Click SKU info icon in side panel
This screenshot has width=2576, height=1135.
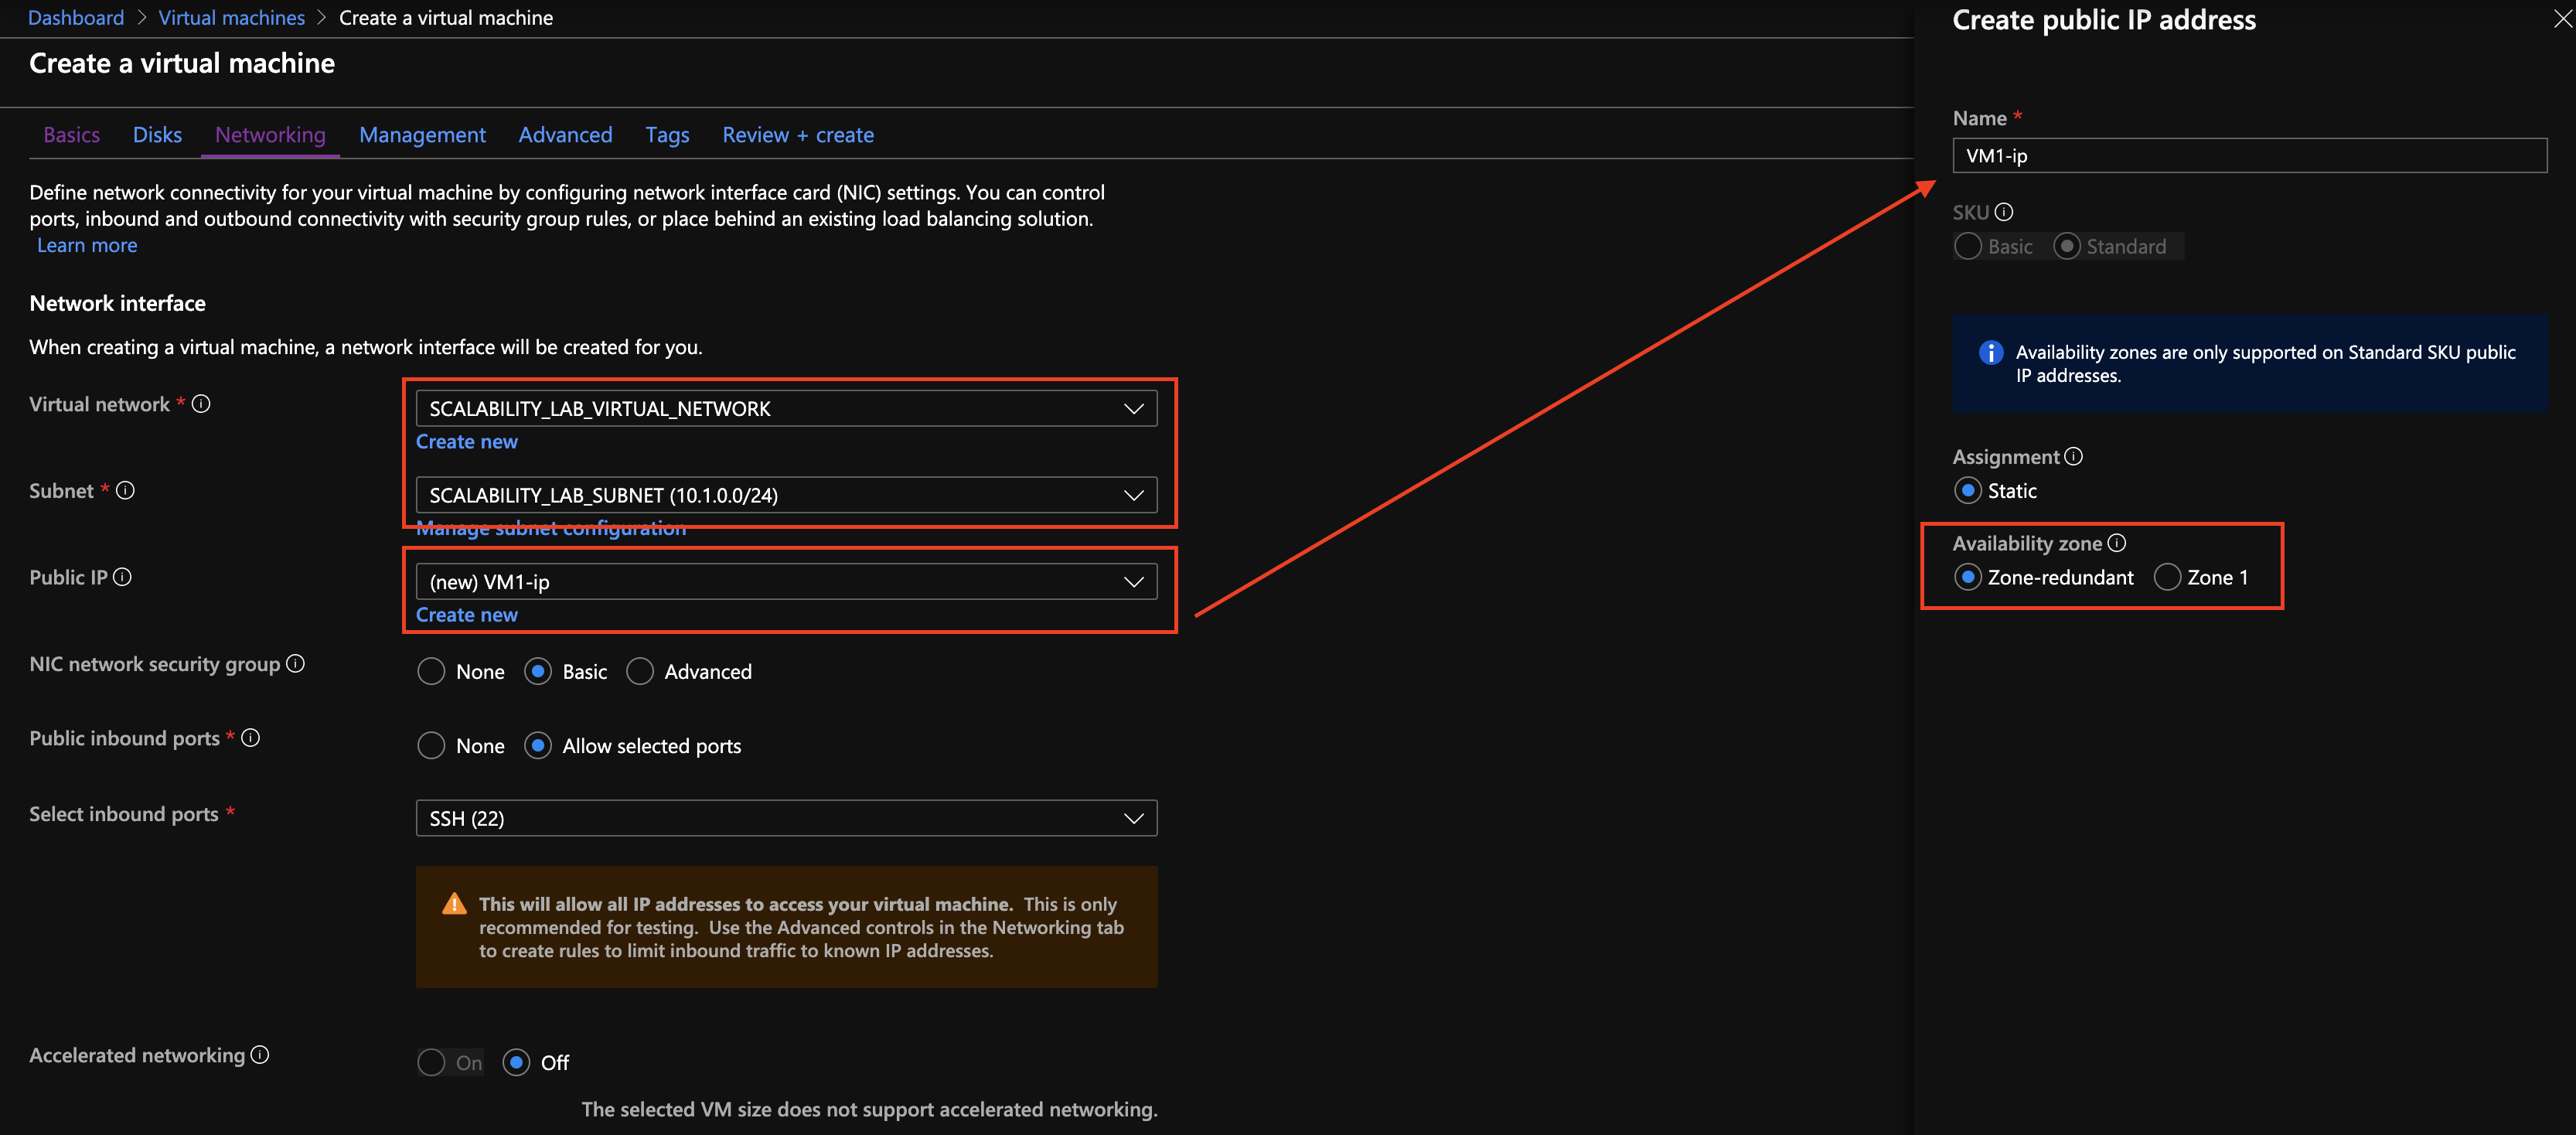coord(2004,212)
